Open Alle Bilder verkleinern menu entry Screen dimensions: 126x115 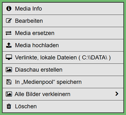(63, 94)
